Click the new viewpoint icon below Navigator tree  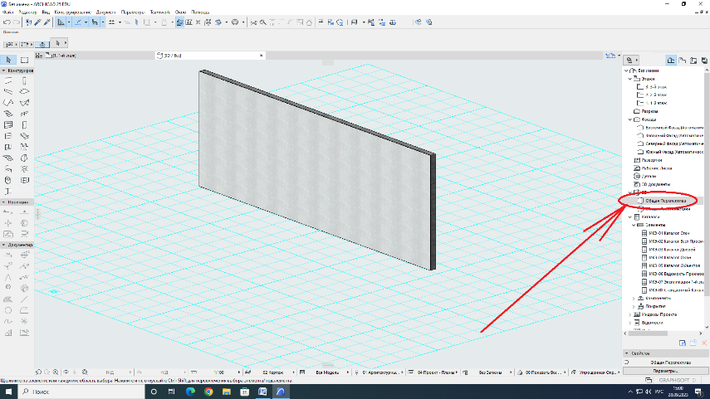683,343
